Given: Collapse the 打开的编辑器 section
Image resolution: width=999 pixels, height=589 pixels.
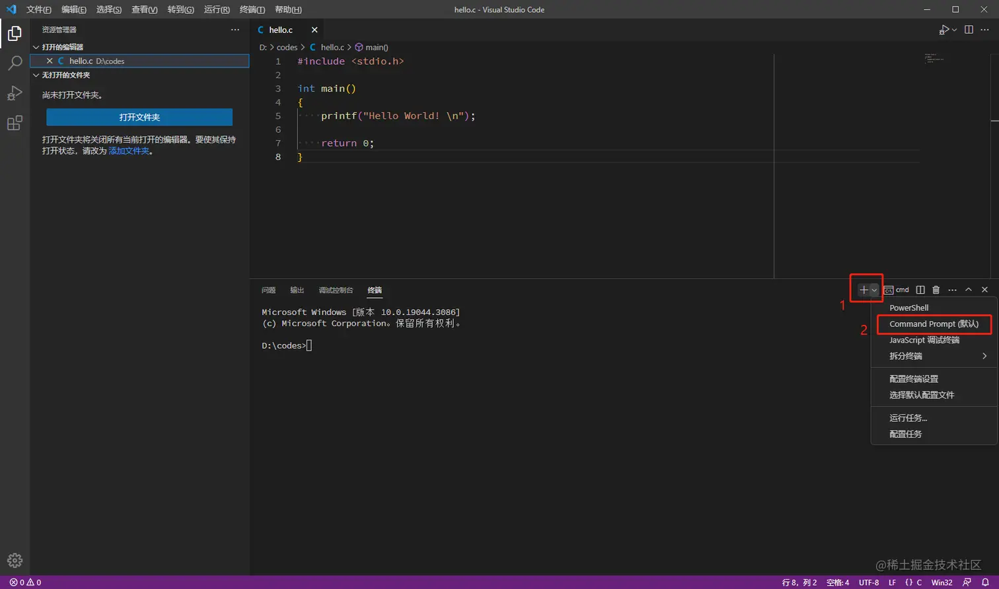Looking at the screenshot, I should point(36,47).
